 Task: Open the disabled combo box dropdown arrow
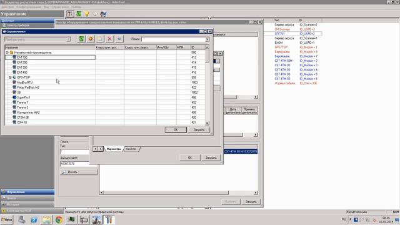(x=68, y=39)
